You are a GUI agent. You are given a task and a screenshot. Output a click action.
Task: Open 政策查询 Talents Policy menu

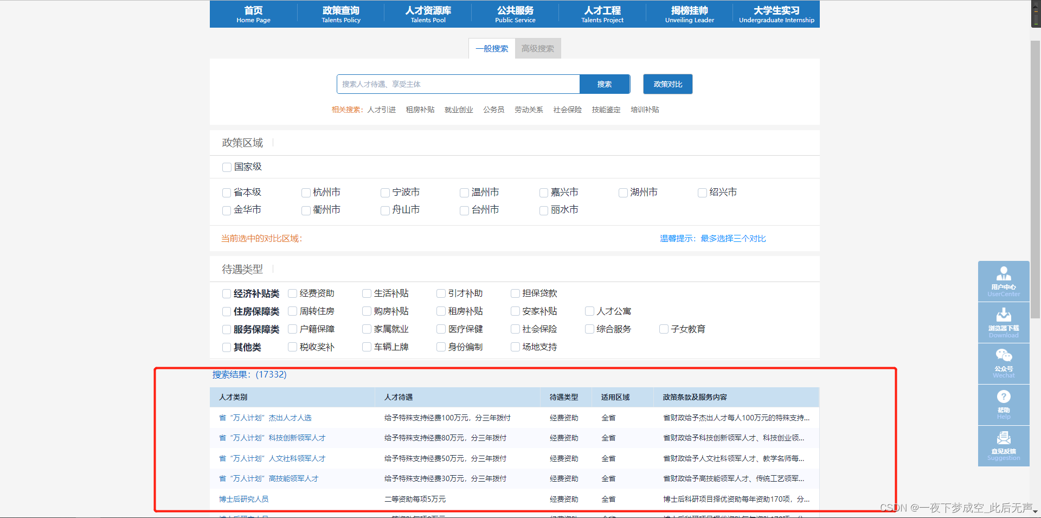(340, 14)
